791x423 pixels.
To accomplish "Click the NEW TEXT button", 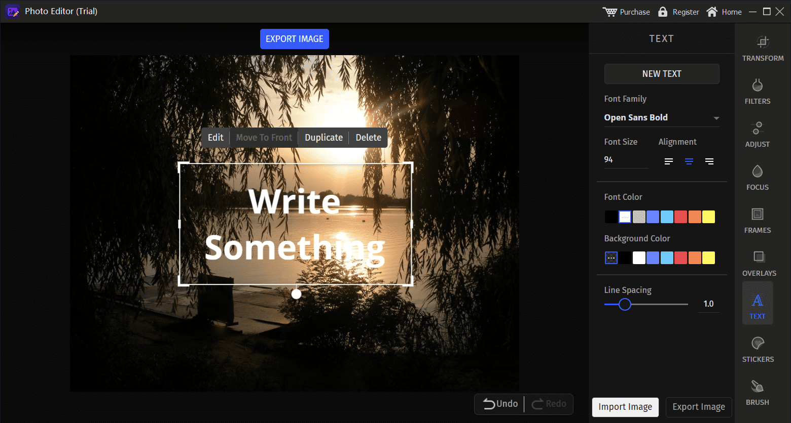I will click(662, 74).
